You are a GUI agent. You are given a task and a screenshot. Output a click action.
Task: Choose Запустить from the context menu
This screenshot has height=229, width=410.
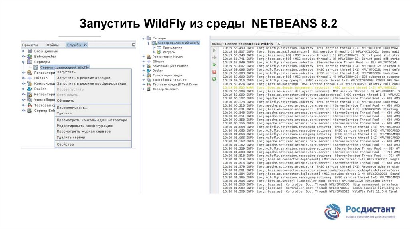click(93, 72)
